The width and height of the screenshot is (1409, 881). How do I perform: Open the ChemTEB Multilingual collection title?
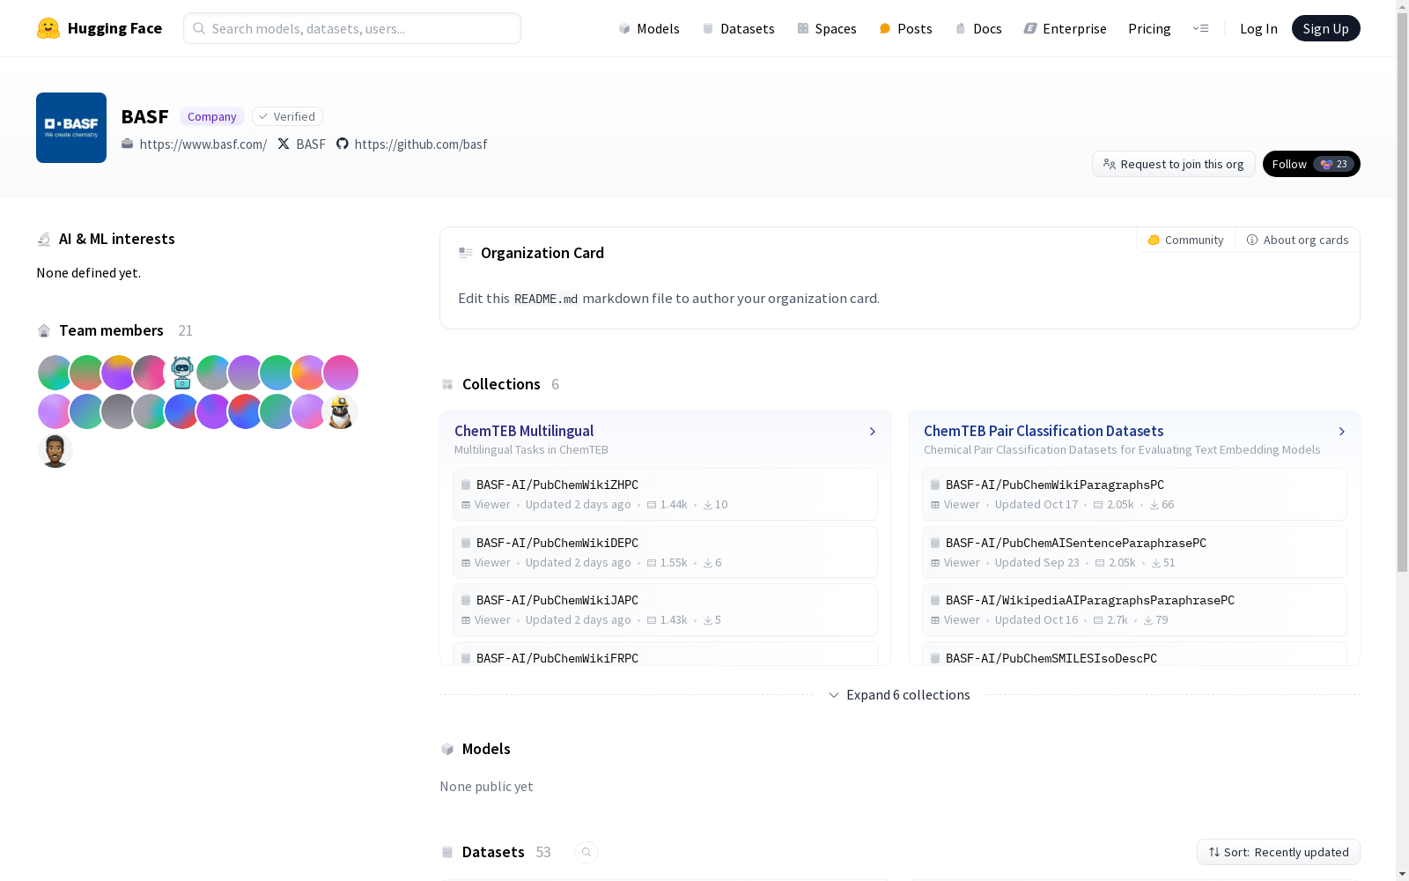point(524,431)
